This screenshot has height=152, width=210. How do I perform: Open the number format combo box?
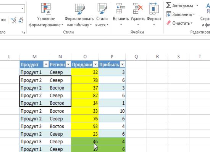coord(12,8)
